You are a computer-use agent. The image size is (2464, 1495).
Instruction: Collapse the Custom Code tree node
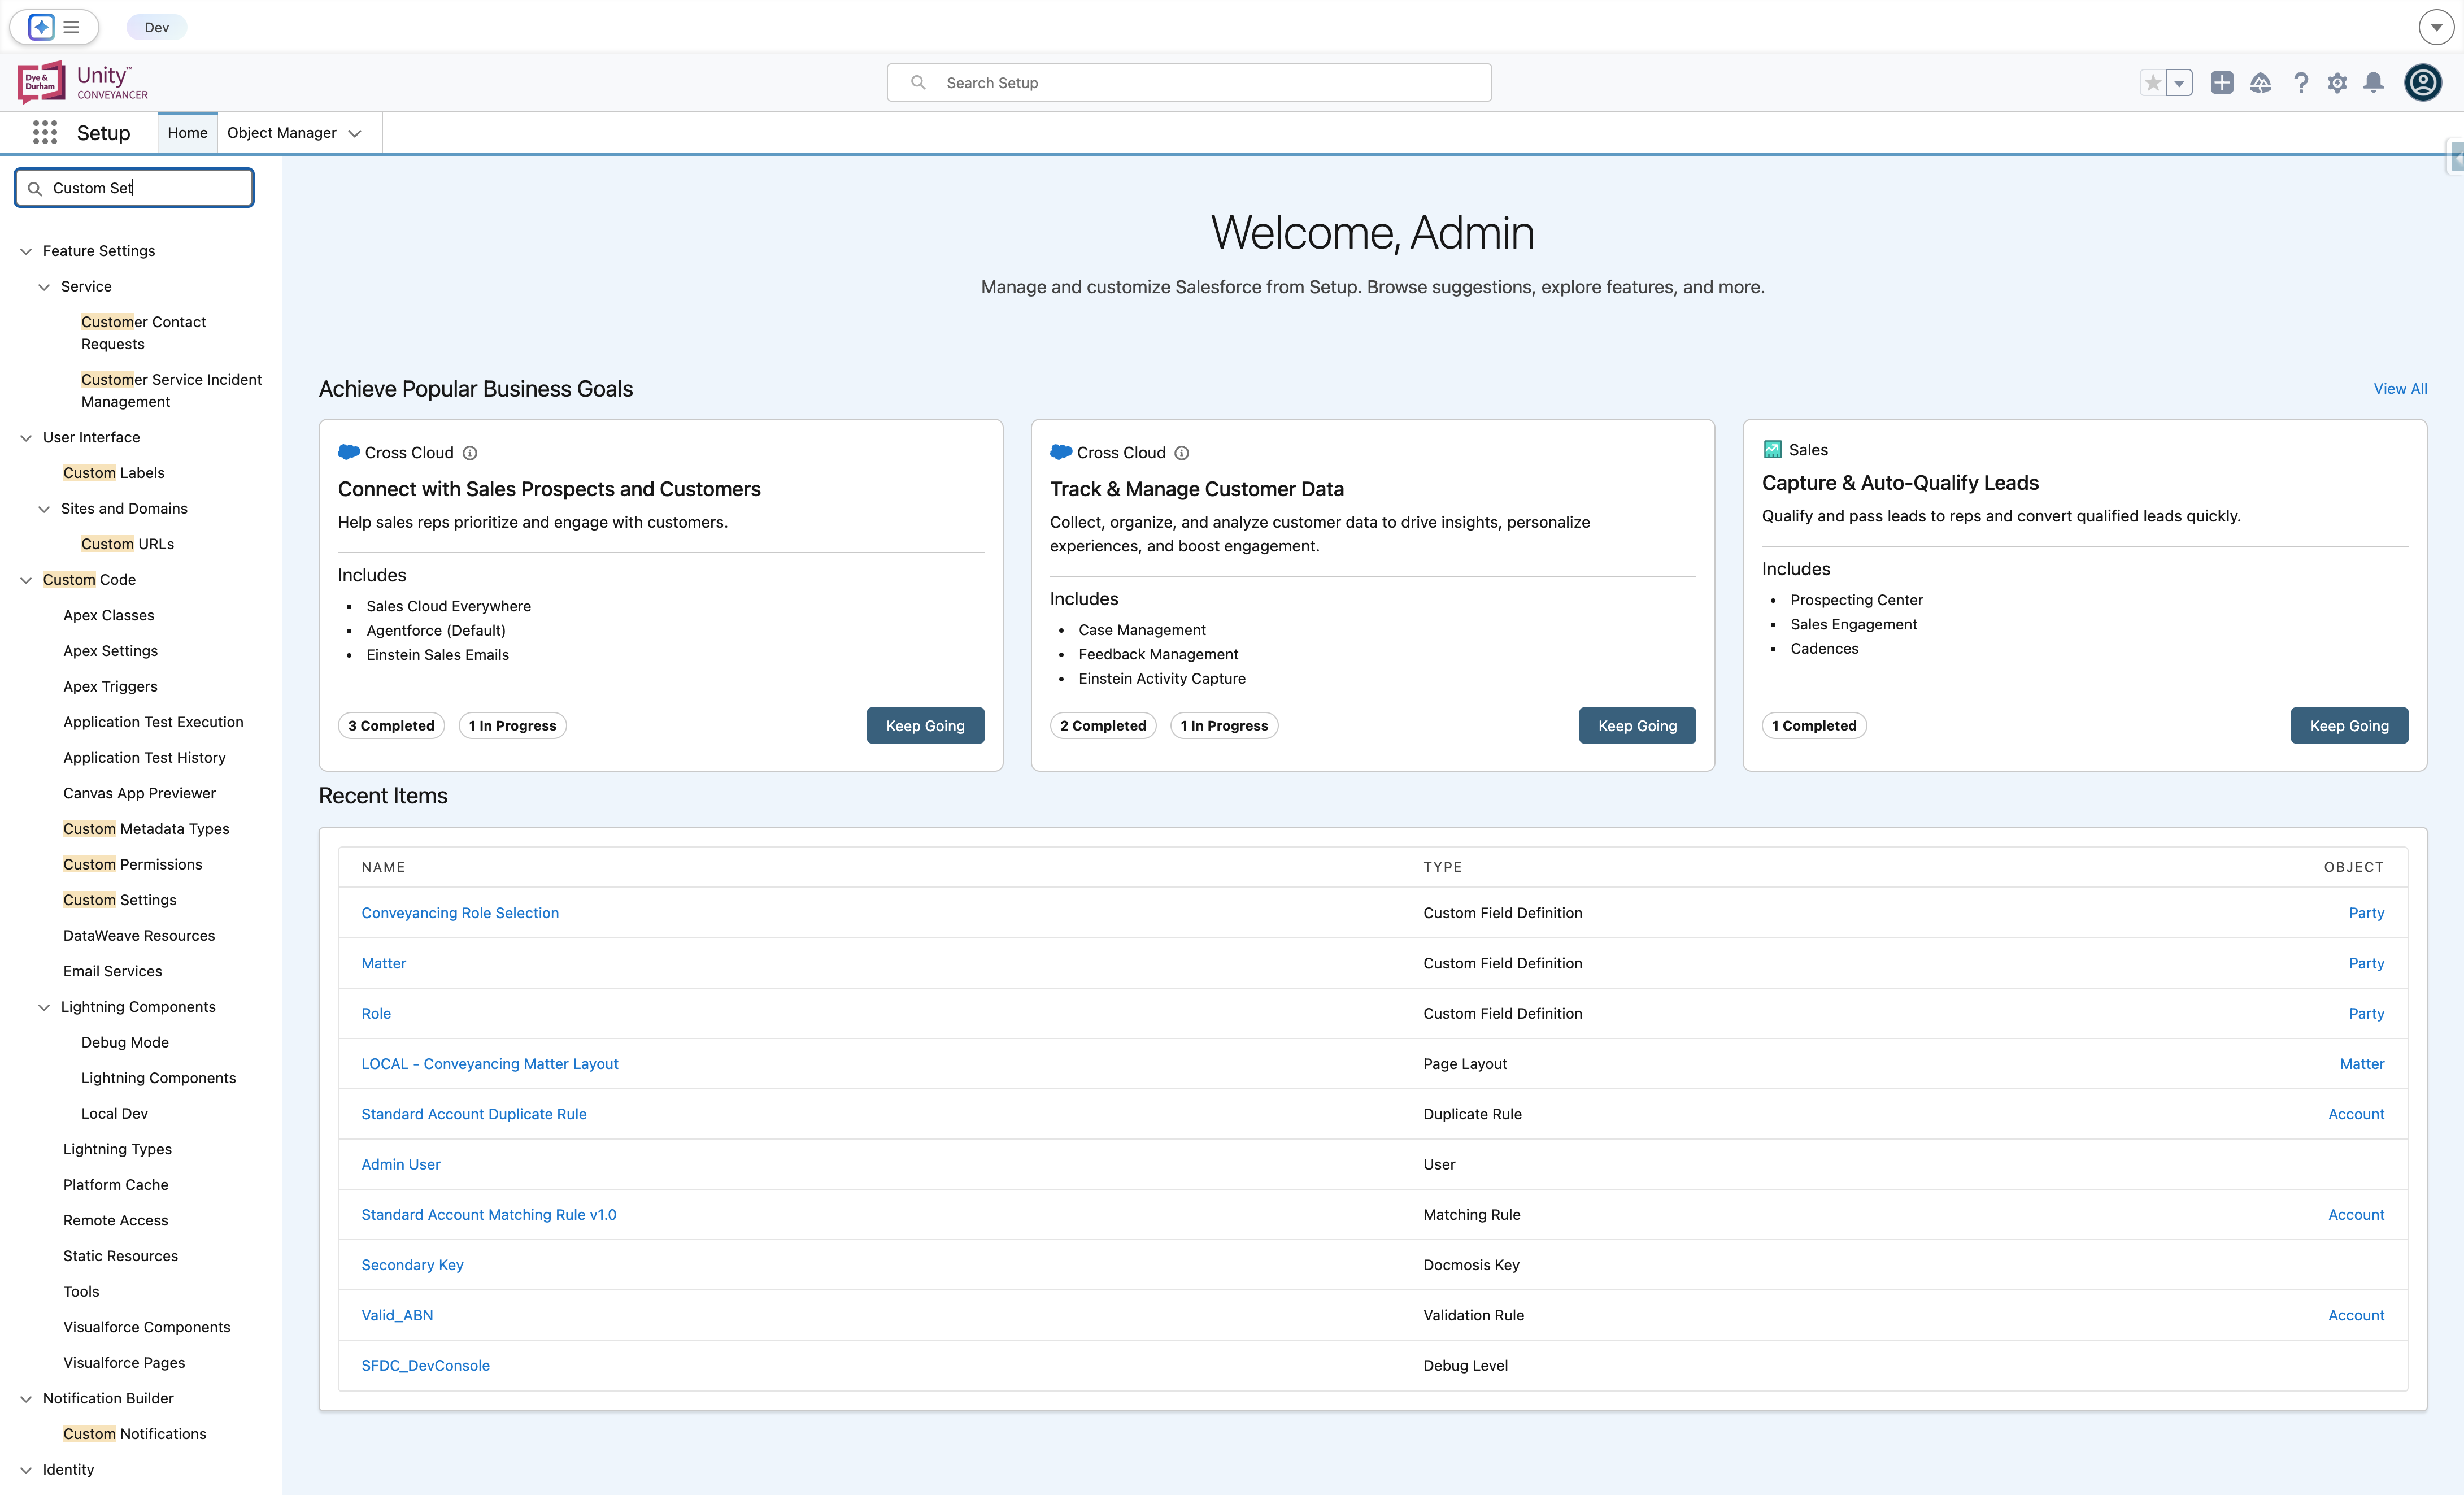point(26,580)
